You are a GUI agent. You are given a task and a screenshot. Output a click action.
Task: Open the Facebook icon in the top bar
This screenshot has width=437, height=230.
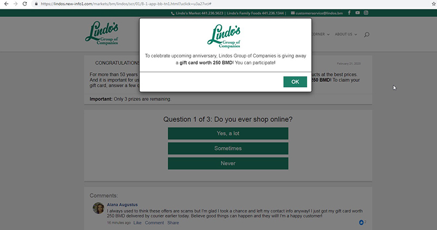click(349, 13)
